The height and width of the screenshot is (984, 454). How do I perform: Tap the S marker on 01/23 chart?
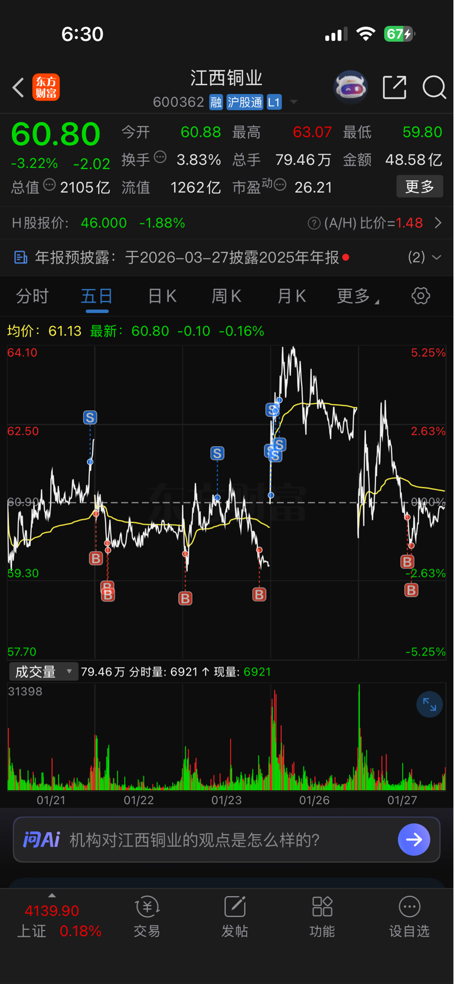[217, 453]
